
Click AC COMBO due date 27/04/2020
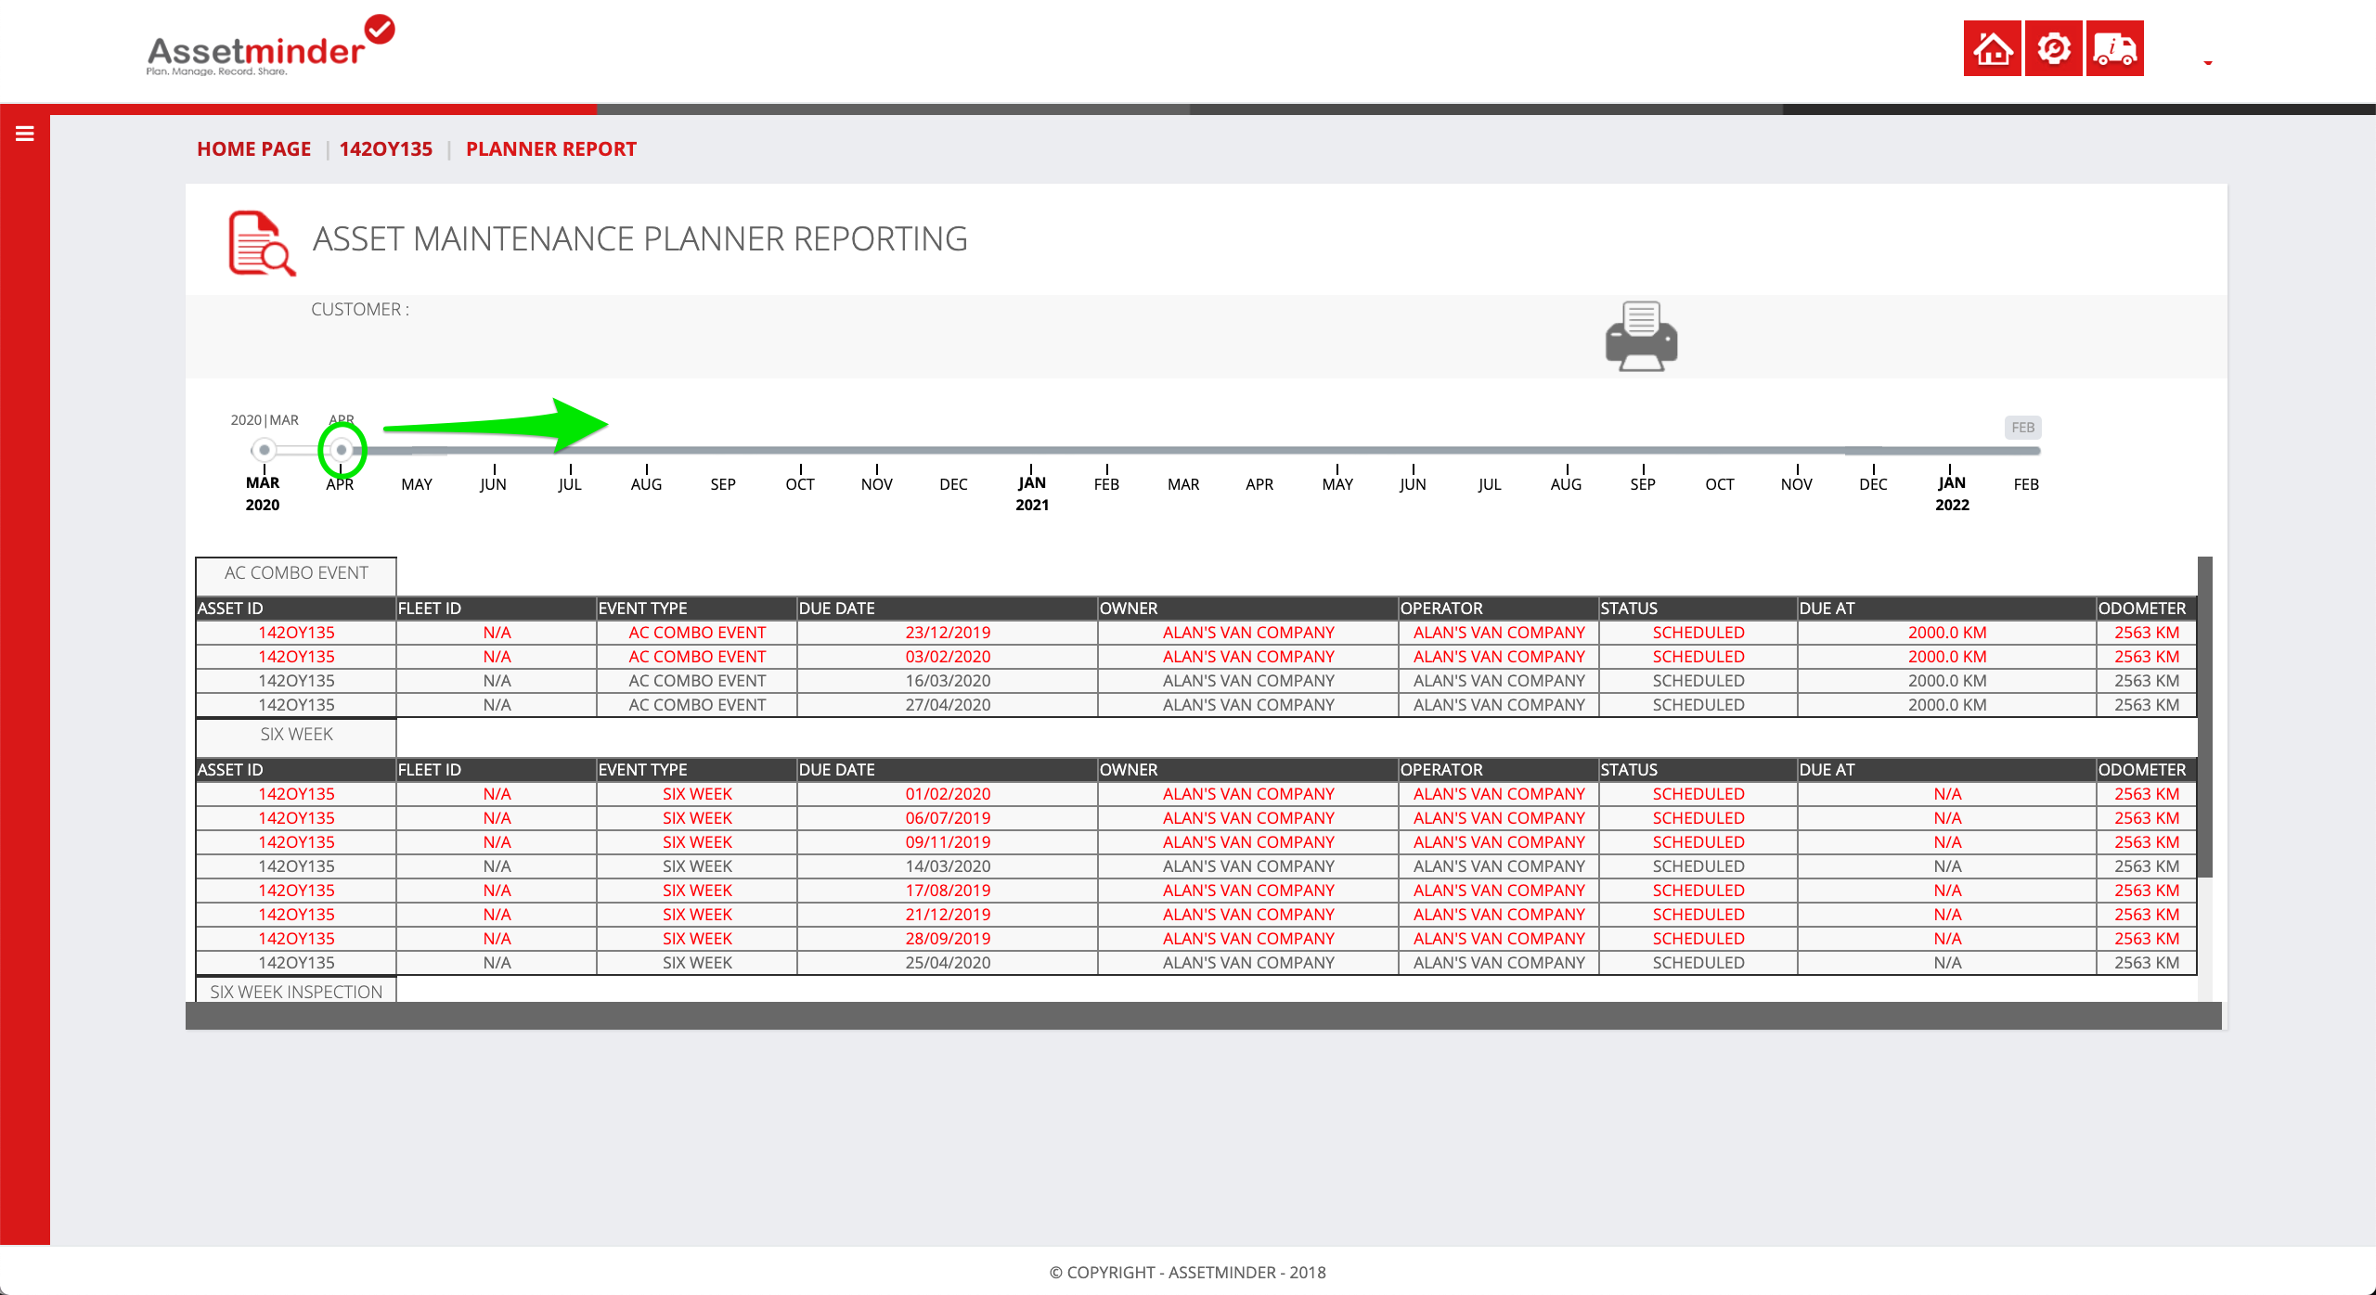948,705
